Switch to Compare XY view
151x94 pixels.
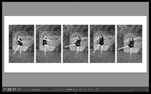coord(14,89)
